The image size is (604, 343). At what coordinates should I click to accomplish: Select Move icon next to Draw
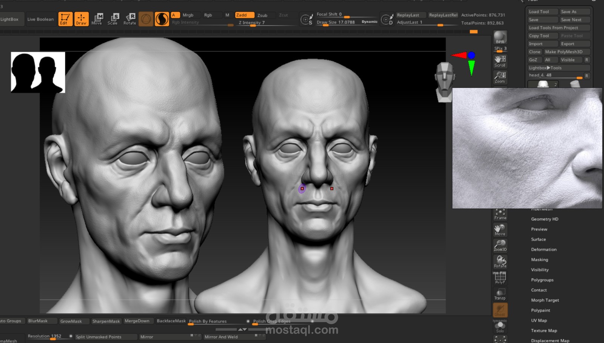97,19
